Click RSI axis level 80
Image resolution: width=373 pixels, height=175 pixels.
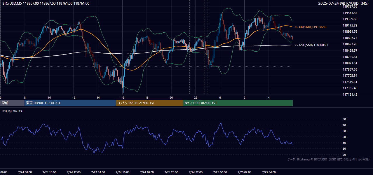click(344, 119)
